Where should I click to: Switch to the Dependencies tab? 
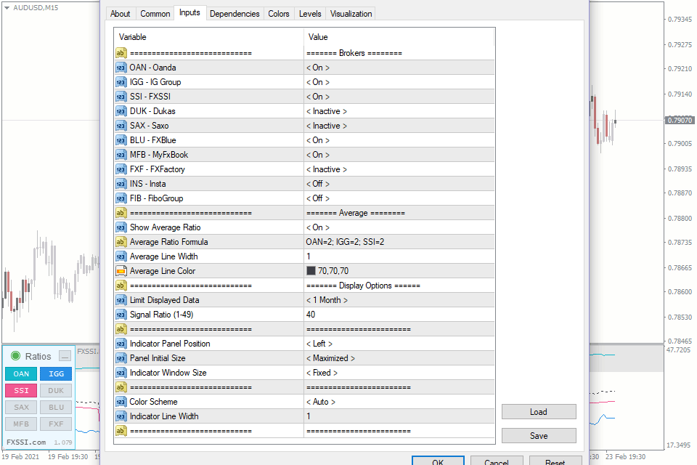click(235, 14)
